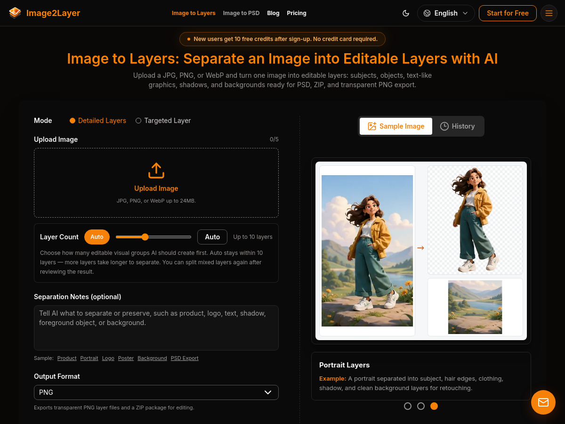
Task: Go to Blog page
Action: coord(273,13)
